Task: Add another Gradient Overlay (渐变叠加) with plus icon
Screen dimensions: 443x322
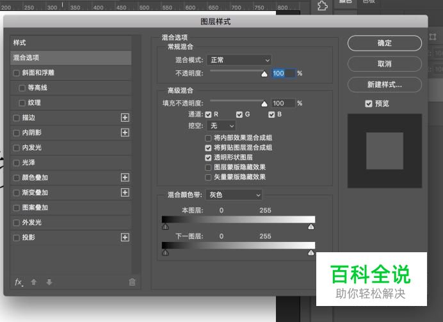Action: pos(125,192)
